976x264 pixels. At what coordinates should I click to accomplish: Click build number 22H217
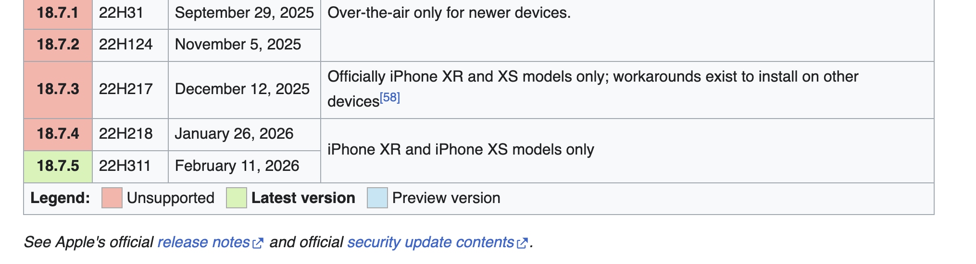pos(126,89)
